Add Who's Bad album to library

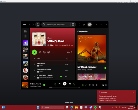tap(44, 52)
